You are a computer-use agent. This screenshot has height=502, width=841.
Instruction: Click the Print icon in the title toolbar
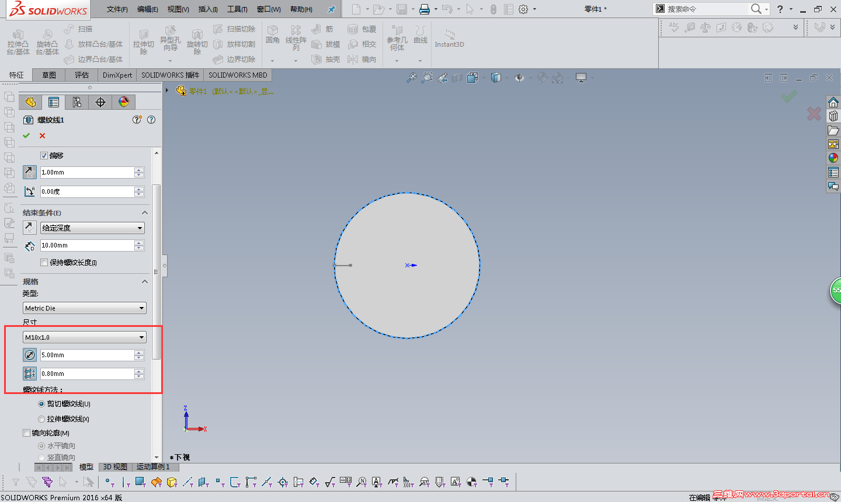click(x=425, y=9)
